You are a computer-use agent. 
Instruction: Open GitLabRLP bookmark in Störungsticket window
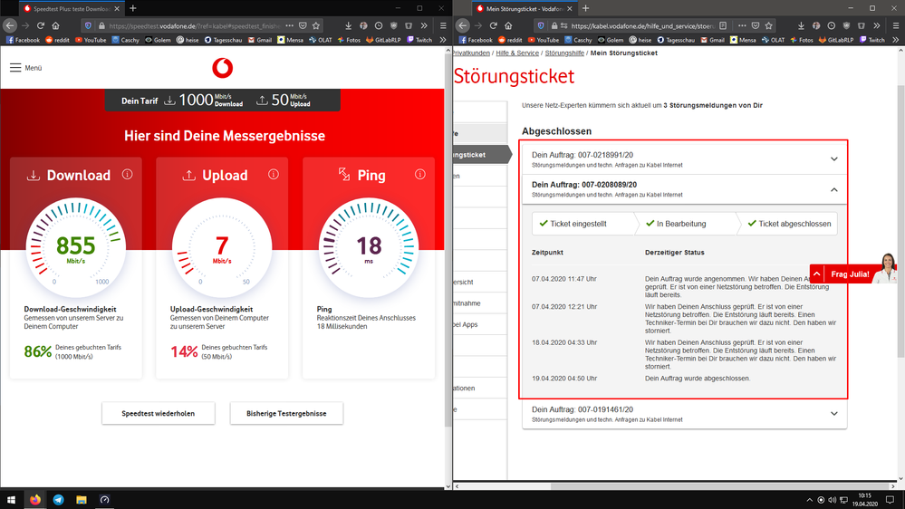(x=836, y=40)
